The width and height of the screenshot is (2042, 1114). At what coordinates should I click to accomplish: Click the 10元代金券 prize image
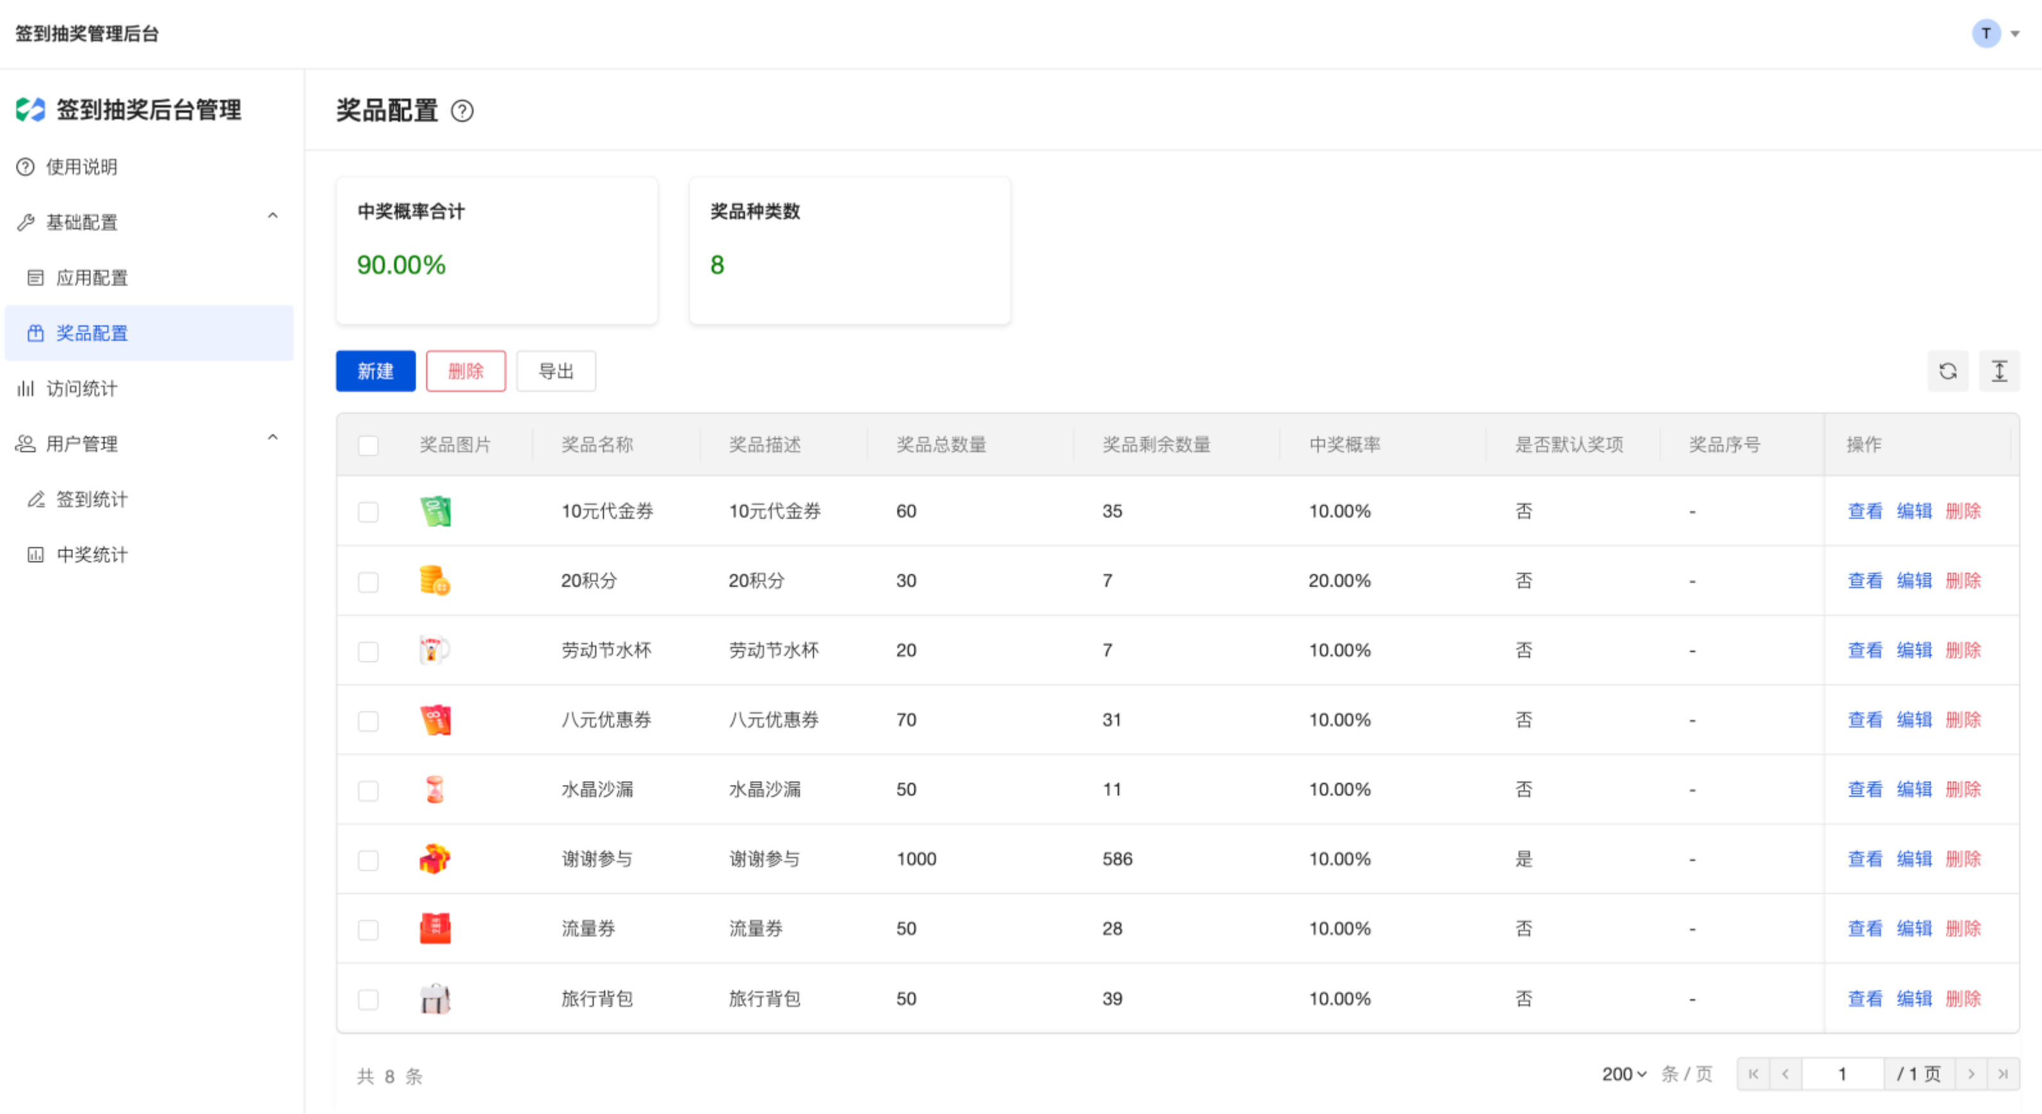(435, 511)
